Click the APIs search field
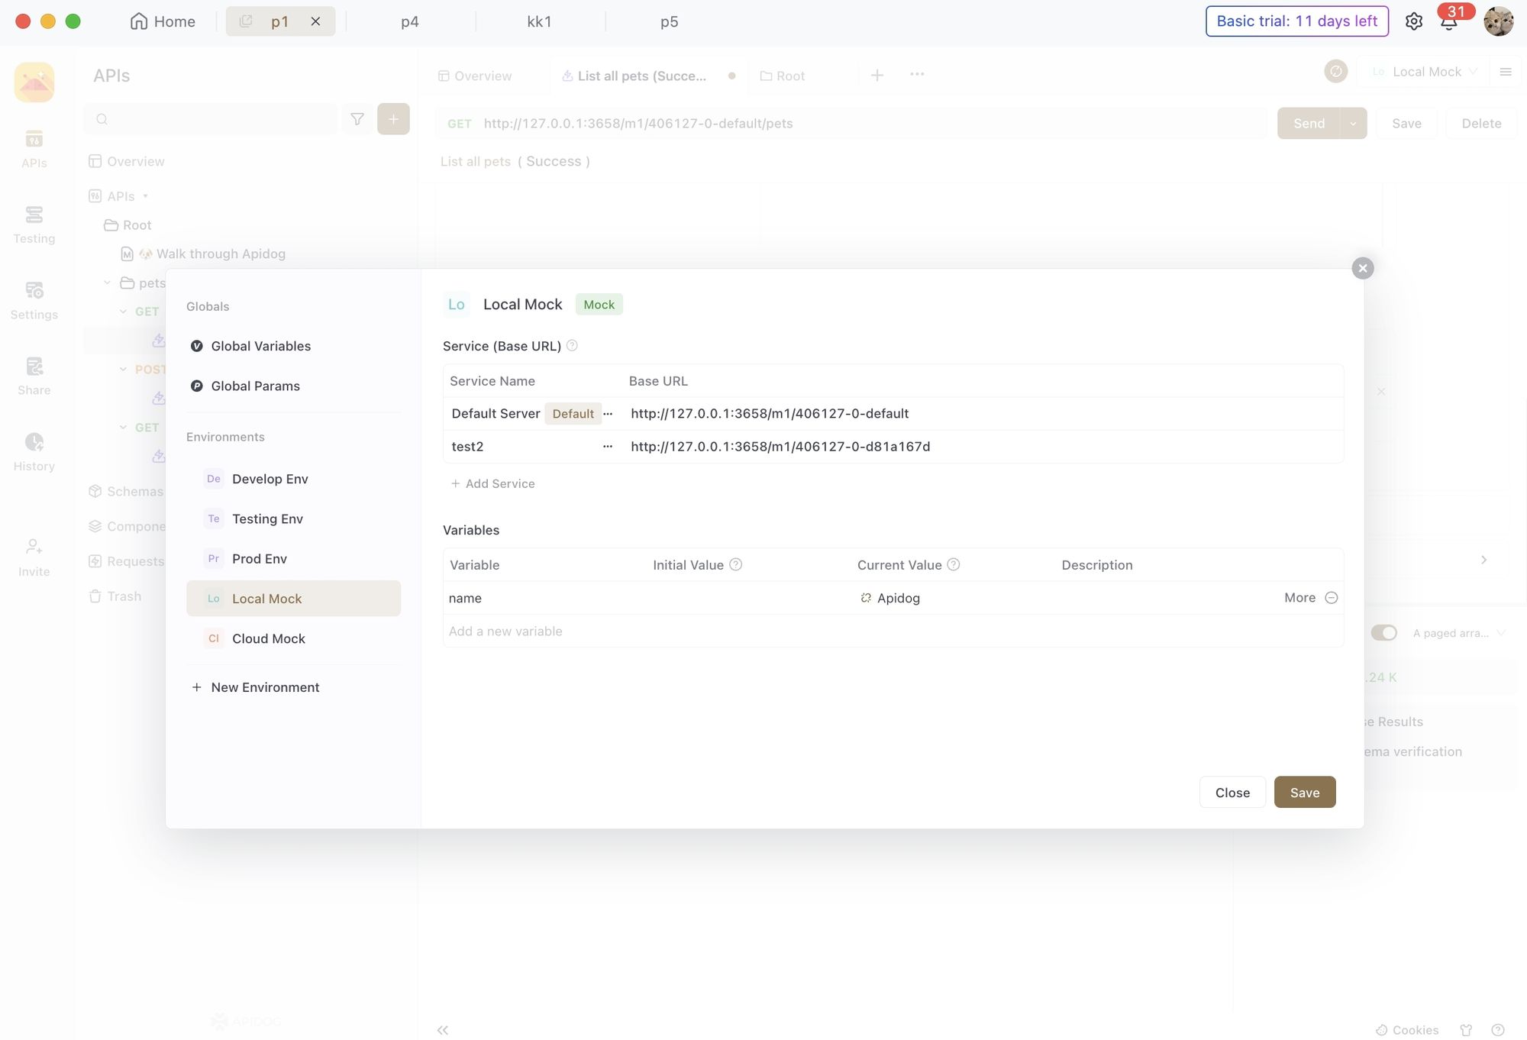Viewport: 1527px width, 1040px height. tap(211, 119)
